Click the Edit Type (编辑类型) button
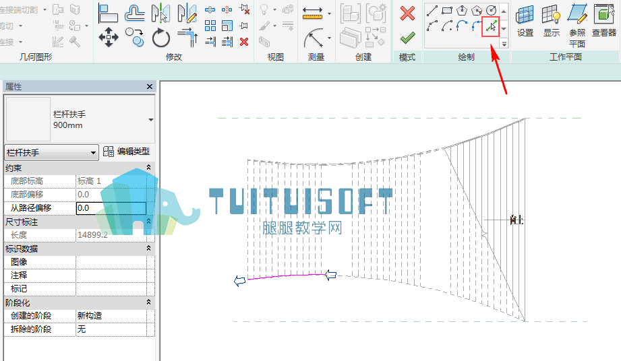Screen dimensions: 621x361 (x=126, y=152)
